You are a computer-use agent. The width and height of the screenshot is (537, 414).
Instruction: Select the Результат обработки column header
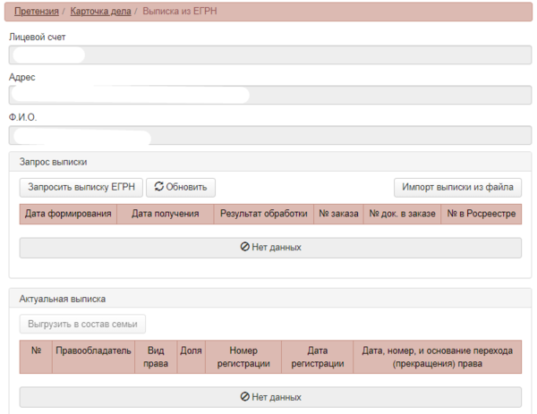(x=263, y=215)
